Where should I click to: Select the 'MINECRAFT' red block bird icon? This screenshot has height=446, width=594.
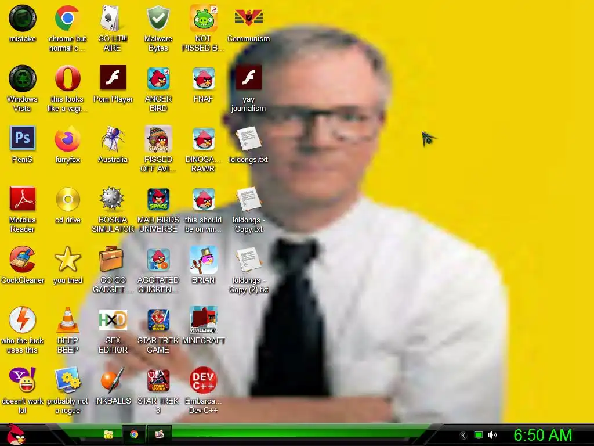(204, 320)
